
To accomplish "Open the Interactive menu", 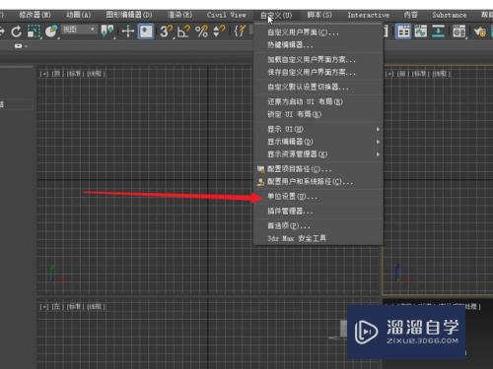I will tap(368, 15).
